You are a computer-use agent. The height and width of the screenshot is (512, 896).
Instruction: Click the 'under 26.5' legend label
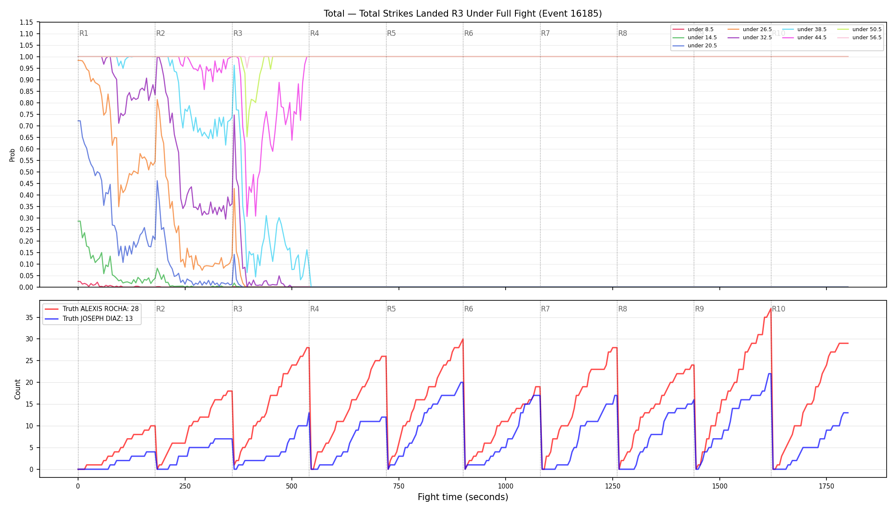[757, 29]
